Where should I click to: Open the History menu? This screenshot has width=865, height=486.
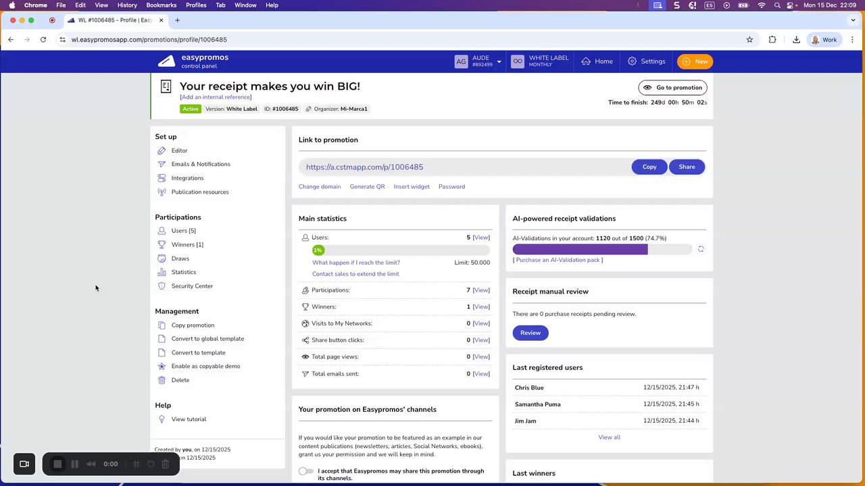(x=127, y=5)
